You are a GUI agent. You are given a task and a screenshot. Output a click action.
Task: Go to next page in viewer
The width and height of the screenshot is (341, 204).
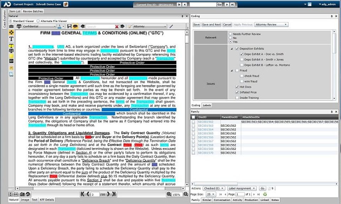click(108, 194)
